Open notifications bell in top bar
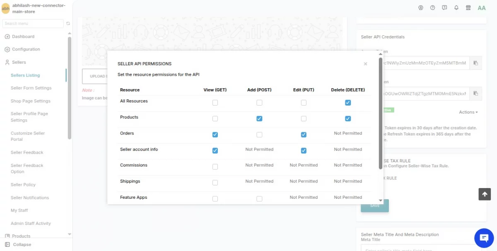The width and height of the screenshot is (497, 251). [x=456, y=7]
